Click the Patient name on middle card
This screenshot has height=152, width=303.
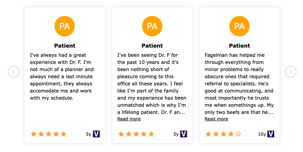point(152,46)
